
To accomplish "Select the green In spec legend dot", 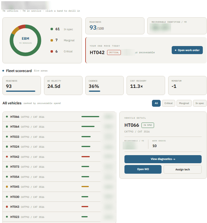I will pyautogui.click(x=52, y=29).
